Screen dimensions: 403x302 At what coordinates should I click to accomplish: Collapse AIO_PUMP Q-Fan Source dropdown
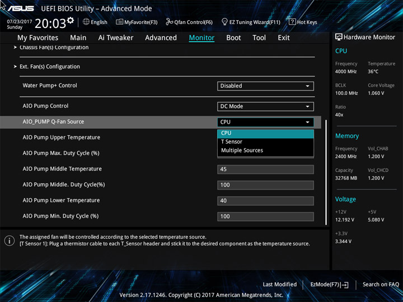pos(265,122)
